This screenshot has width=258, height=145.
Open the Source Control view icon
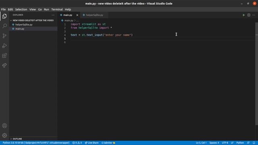pos(4,36)
